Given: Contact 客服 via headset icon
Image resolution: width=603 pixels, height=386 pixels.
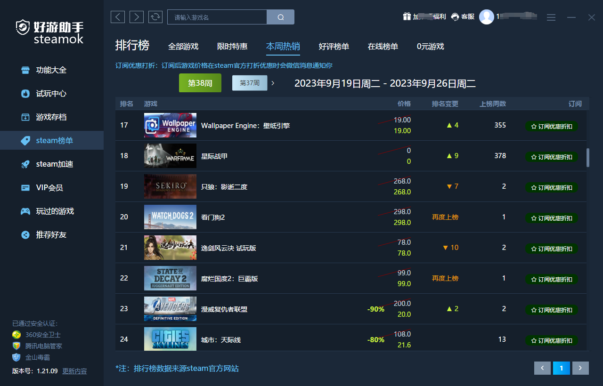Looking at the screenshot, I should pyautogui.click(x=455, y=17).
